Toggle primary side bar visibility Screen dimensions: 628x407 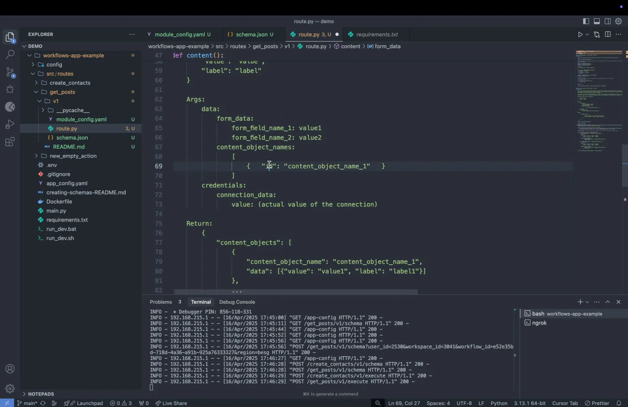pyautogui.click(x=586, y=21)
